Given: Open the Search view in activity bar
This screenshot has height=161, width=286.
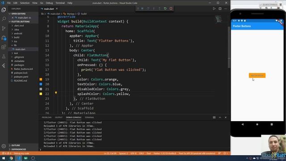Looking at the screenshot, I should (4, 19).
